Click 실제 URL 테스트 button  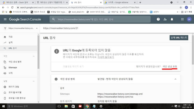click(x=179, y=38)
